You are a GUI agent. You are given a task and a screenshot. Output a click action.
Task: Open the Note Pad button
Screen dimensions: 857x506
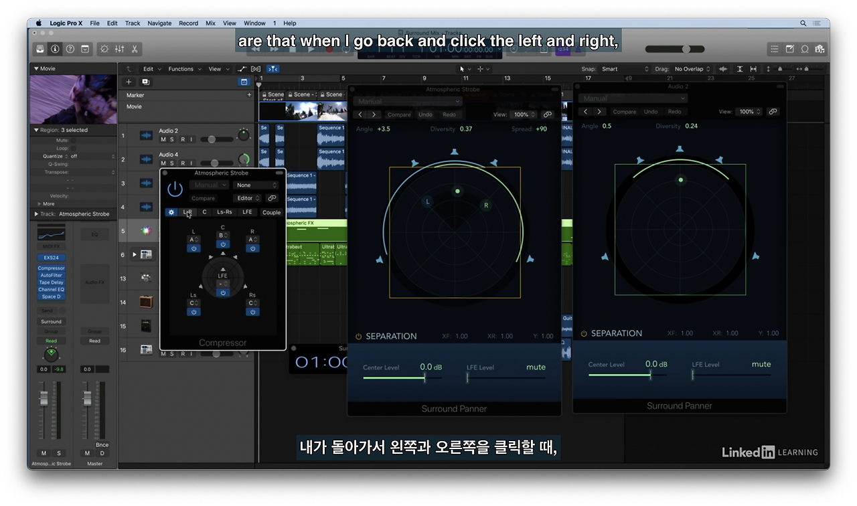(x=790, y=49)
